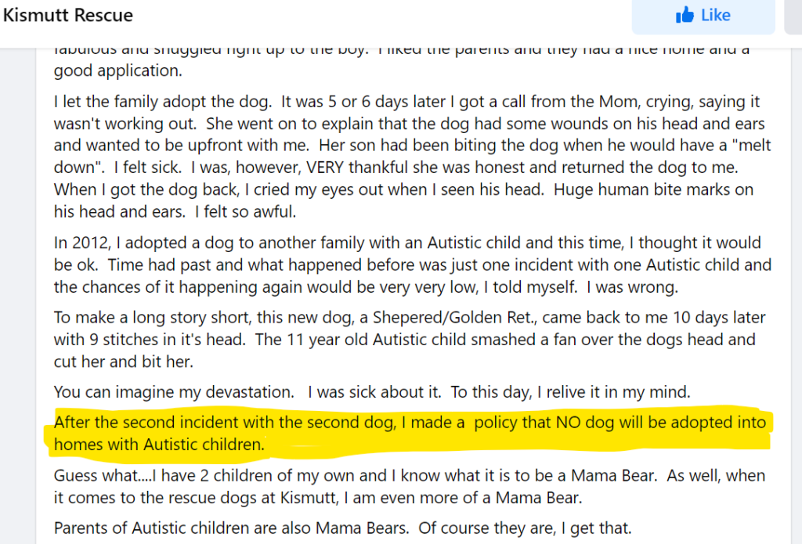Click the partially cut-off top text line
The image size is (802, 544).
[401, 51]
